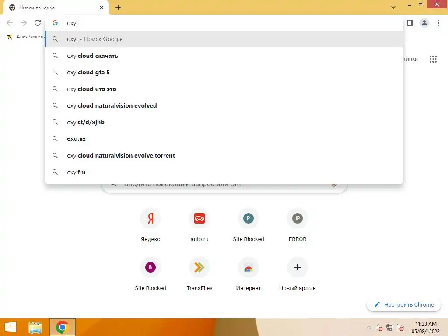Choose 'oxy. - Поиск Google' suggestion
The height and width of the screenshot is (336, 448).
pos(224,39)
